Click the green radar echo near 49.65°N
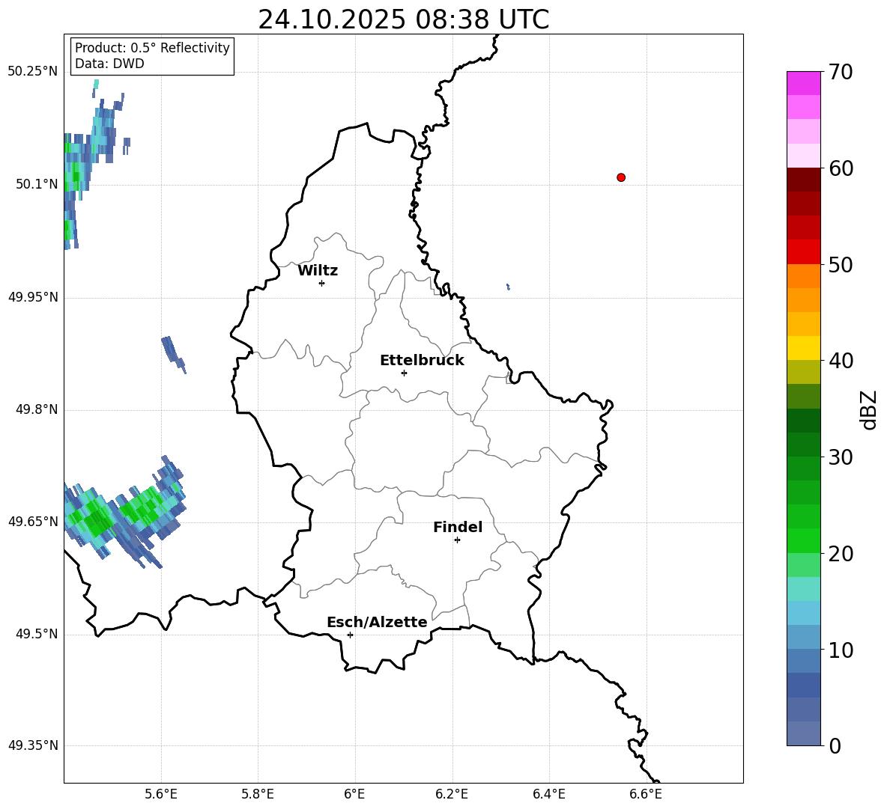Viewport: 887px width, 809px height. pyautogui.click(x=124, y=513)
